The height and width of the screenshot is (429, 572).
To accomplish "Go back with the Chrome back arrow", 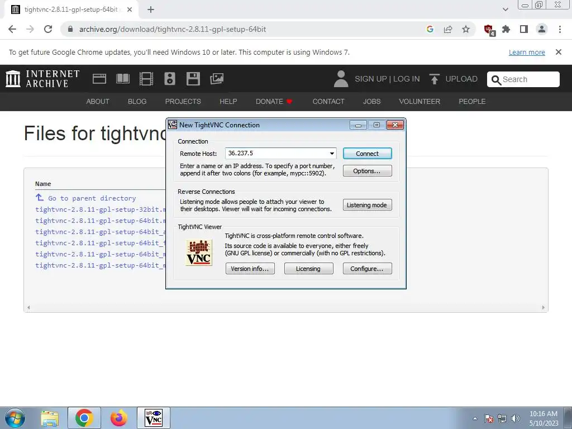I will pyautogui.click(x=12, y=29).
